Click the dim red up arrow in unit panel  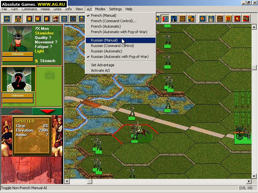tap(16, 112)
